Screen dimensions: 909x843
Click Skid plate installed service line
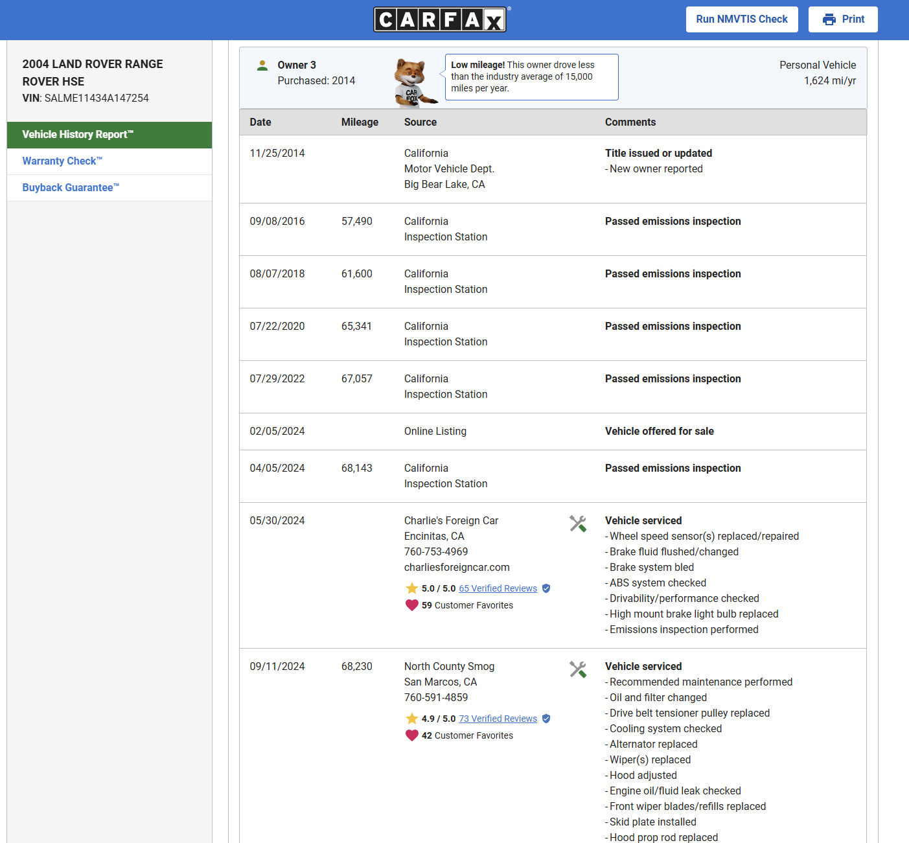(650, 822)
